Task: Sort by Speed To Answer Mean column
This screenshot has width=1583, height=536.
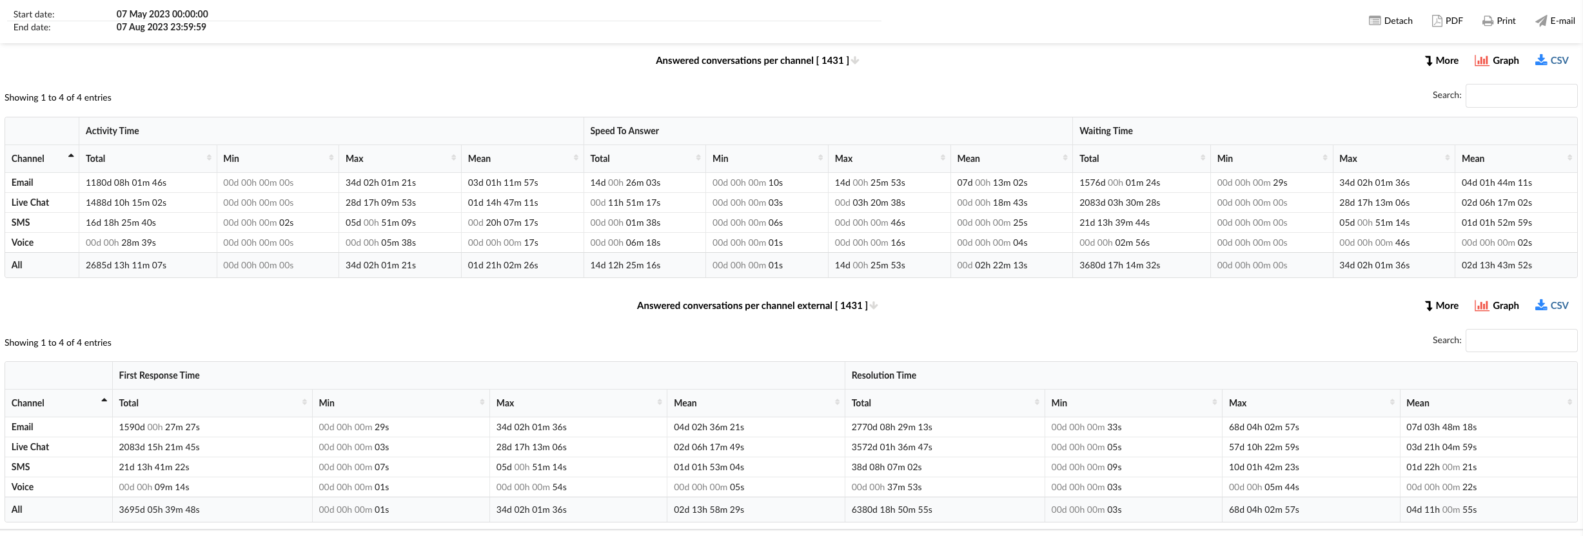Action: 1010,159
